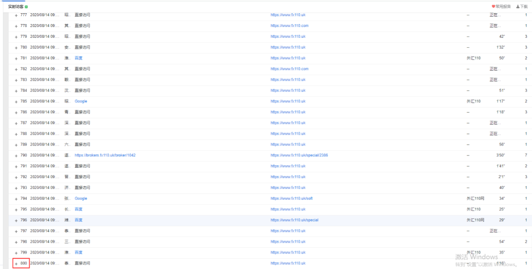Expand visitor row 781 details
Screen dimensions: 532x269
(x=16, y=58)
